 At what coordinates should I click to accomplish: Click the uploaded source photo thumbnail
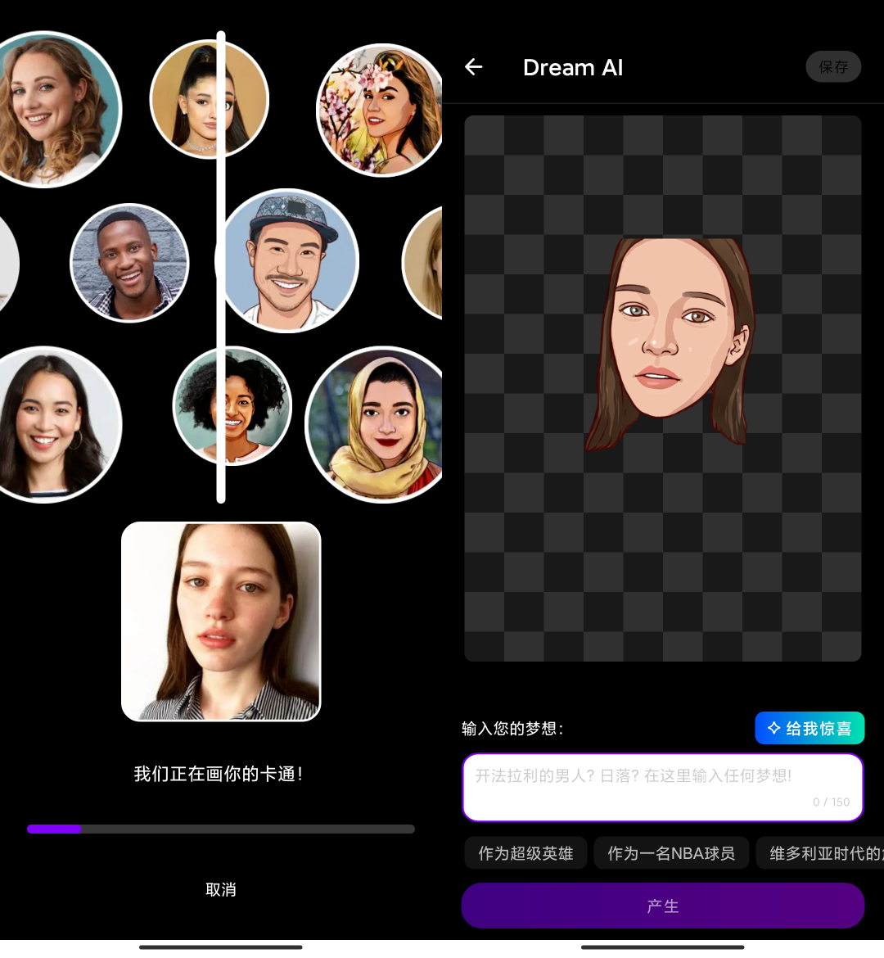click(221, 621)
